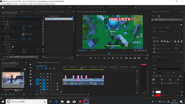Open the font family Meiryo dropdown
This screenshot has width=185, height=104.
tap(167, 69)
